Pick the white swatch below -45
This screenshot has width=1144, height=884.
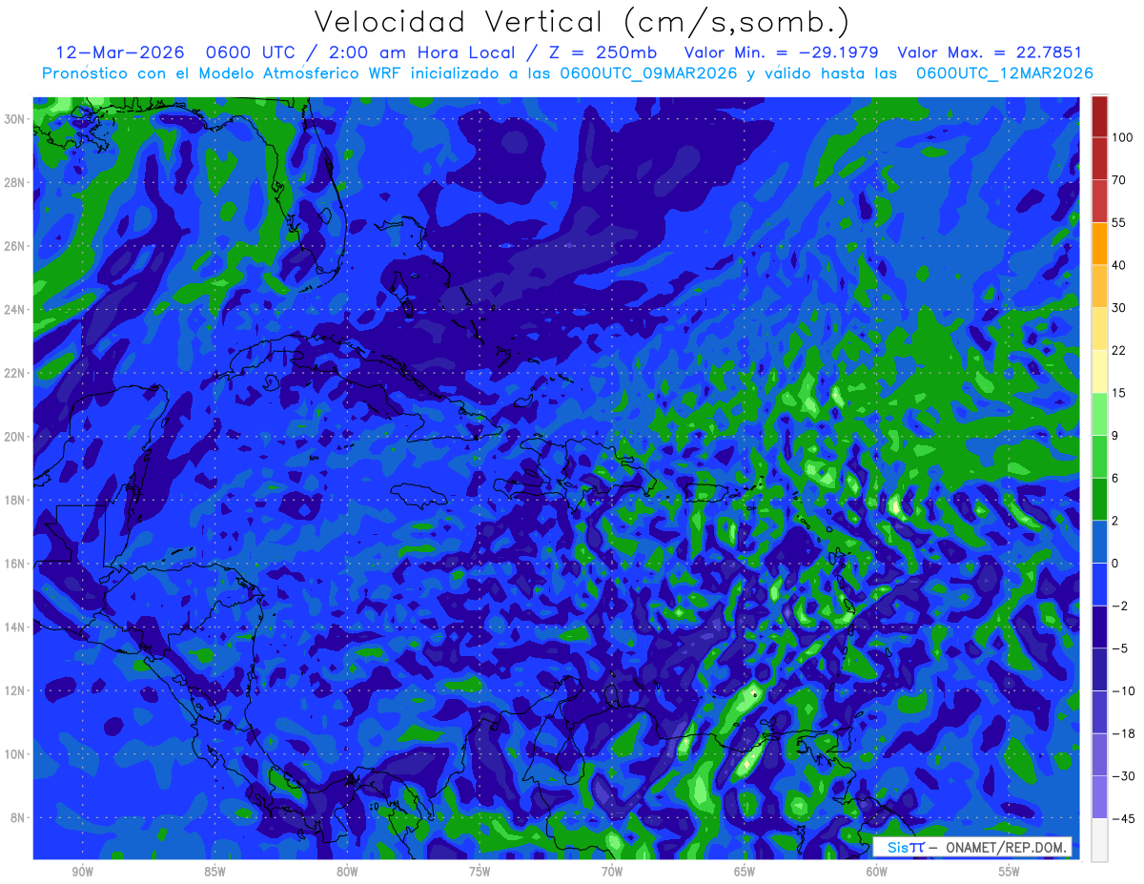point(1099,839)
